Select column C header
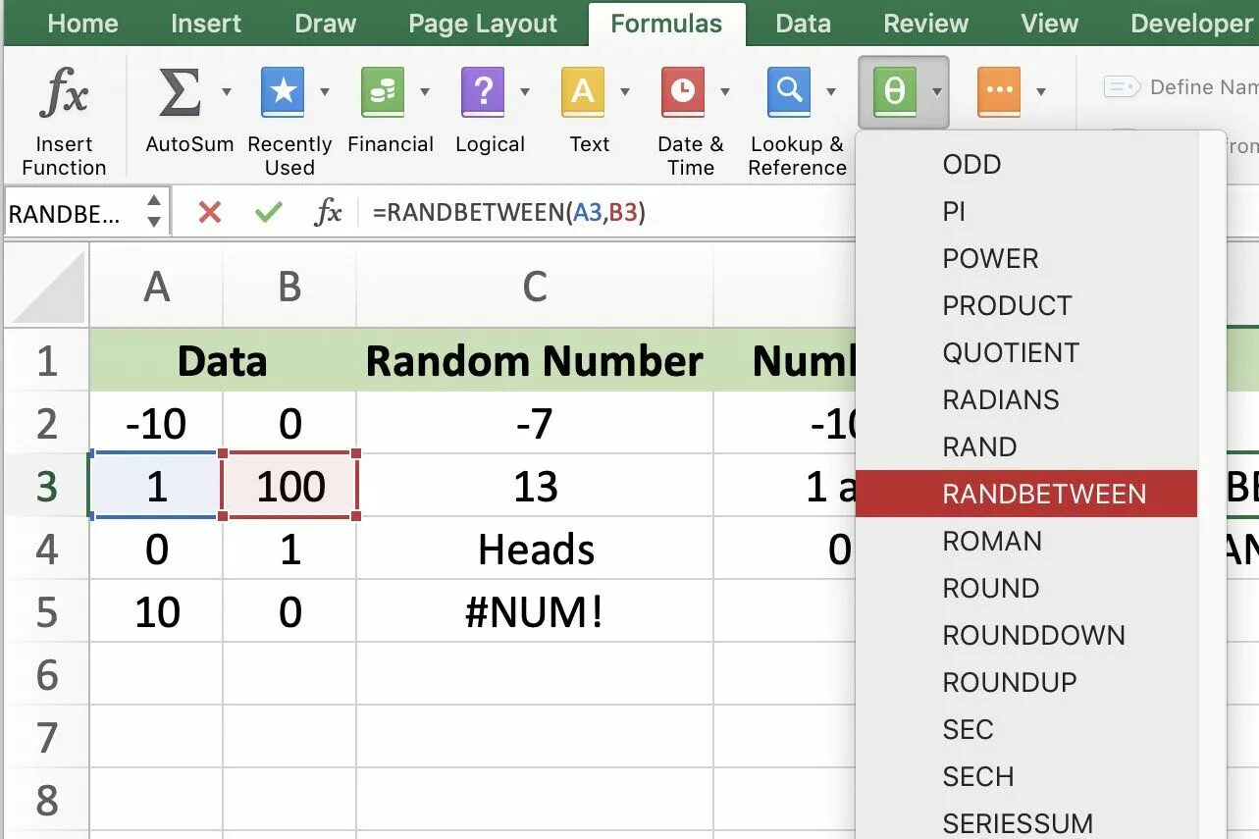 click(535, 287)
